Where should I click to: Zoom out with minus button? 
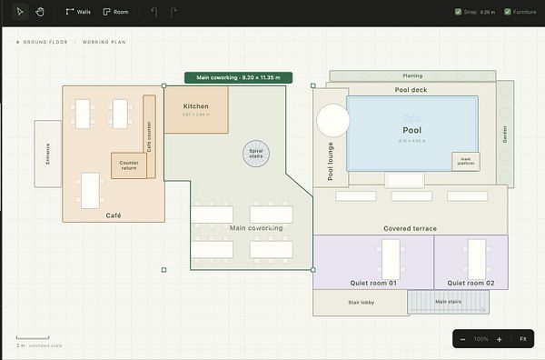[462, 339]
